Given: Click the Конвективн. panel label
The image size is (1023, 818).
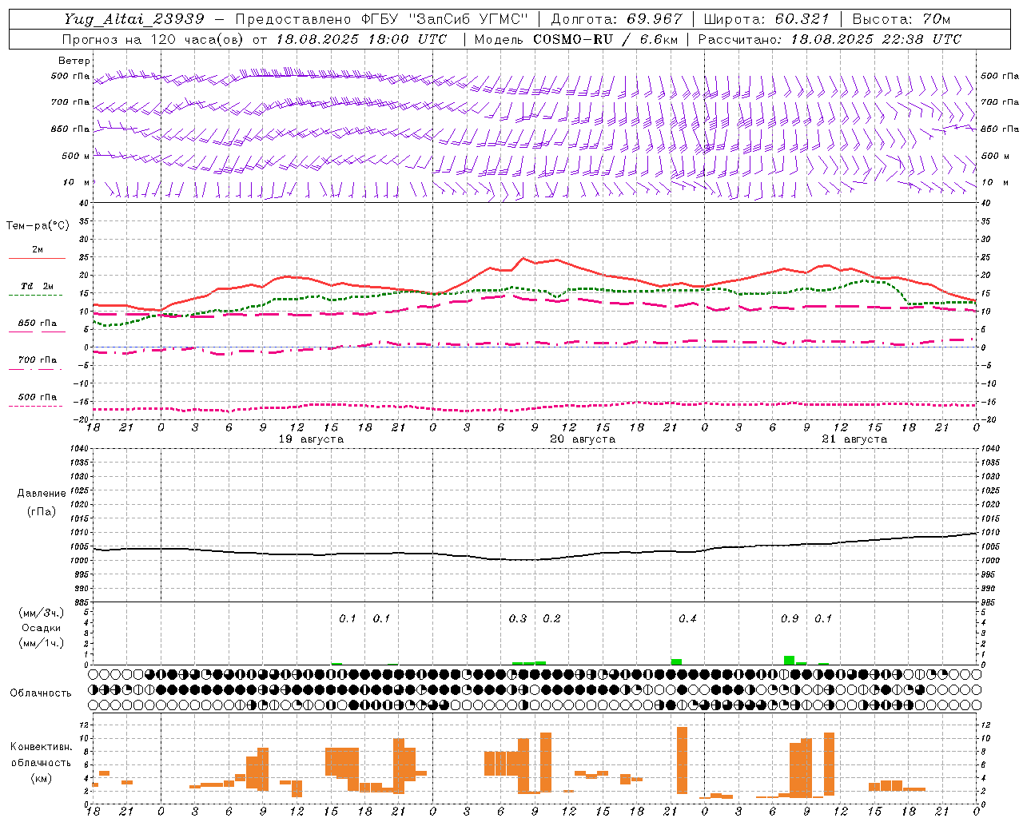Looking at the screenshot, I should 41,747.
